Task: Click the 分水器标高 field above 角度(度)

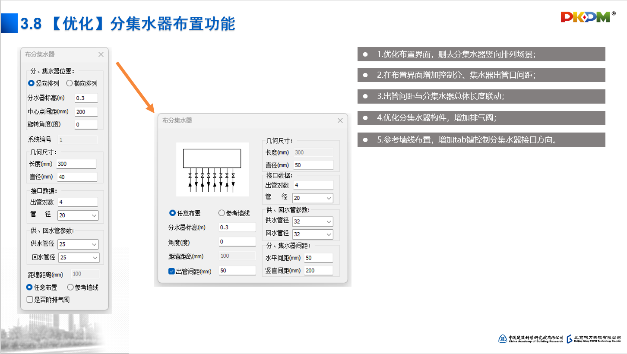Action: pyautogui.click(x=237, y=228)
